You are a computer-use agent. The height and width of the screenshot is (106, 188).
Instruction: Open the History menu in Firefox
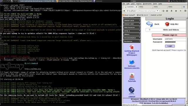(139, 4)
